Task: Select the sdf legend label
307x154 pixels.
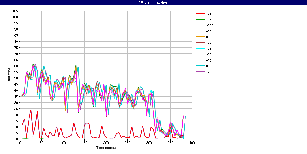Action: pyautogui.click(x=208, y=54)
